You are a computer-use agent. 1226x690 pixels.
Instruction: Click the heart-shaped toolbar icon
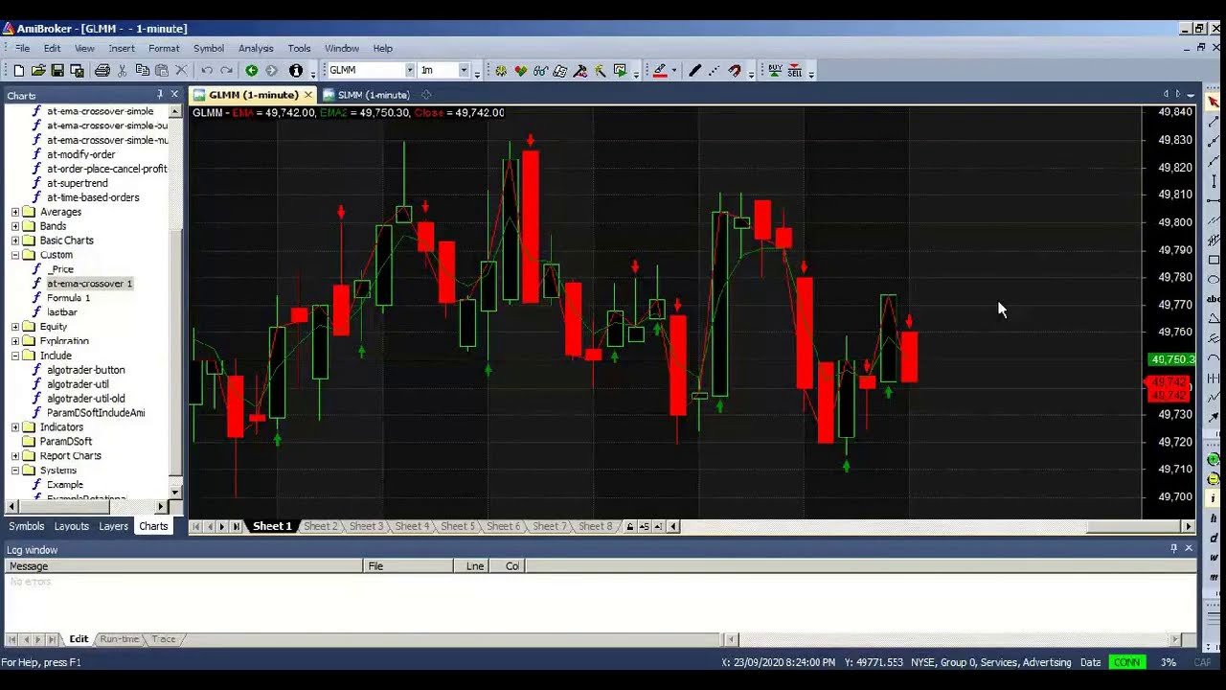point(520,71)
